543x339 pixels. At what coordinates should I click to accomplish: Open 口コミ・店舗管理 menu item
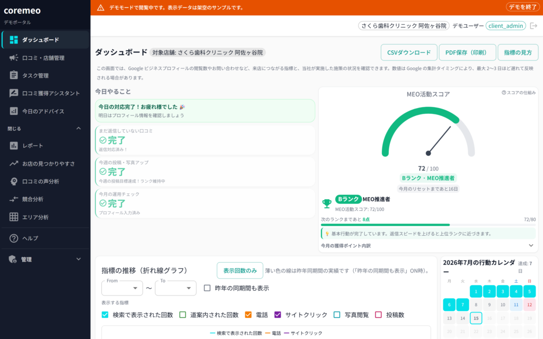[x=46, y=58]
